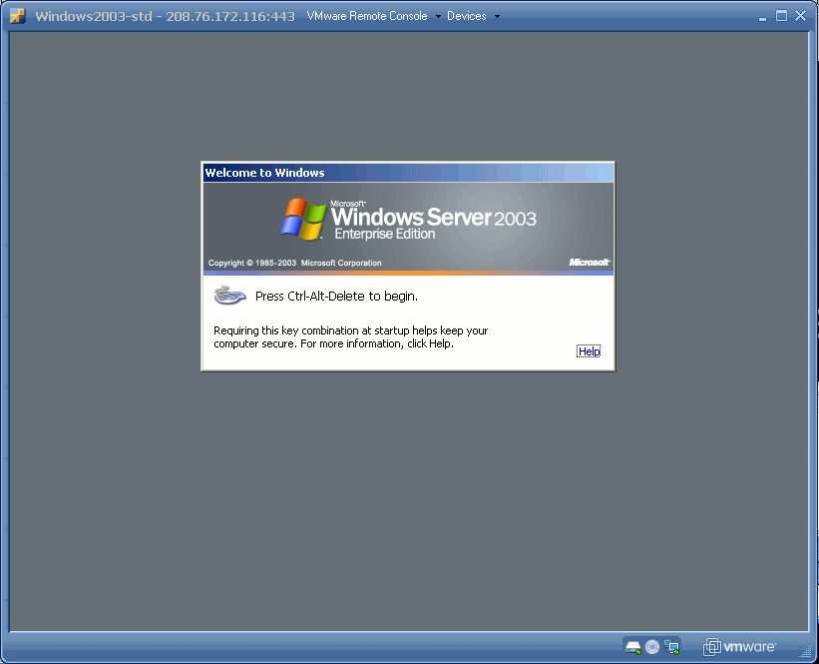The width and height of the screenshot is (819, 664).
Task: Click the Help link in the Welcome dialog
Action: click(x=589, y=351)
